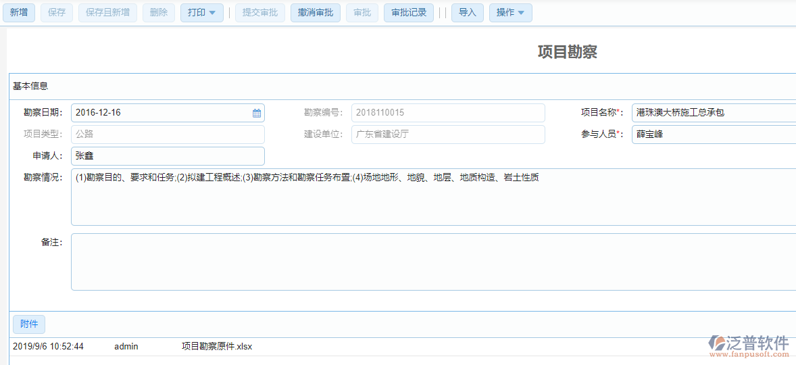This screenshot has width=796, height=365.
Task: View 审批记录 history
Action: click(409, 13)
